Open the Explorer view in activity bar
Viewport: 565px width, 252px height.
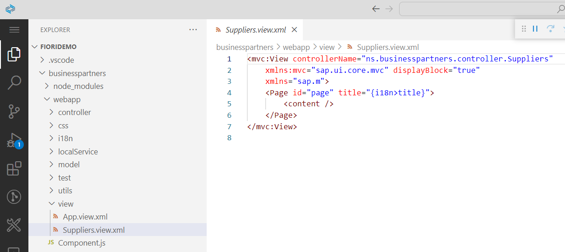pyautogui.click(x=14, y=54)
